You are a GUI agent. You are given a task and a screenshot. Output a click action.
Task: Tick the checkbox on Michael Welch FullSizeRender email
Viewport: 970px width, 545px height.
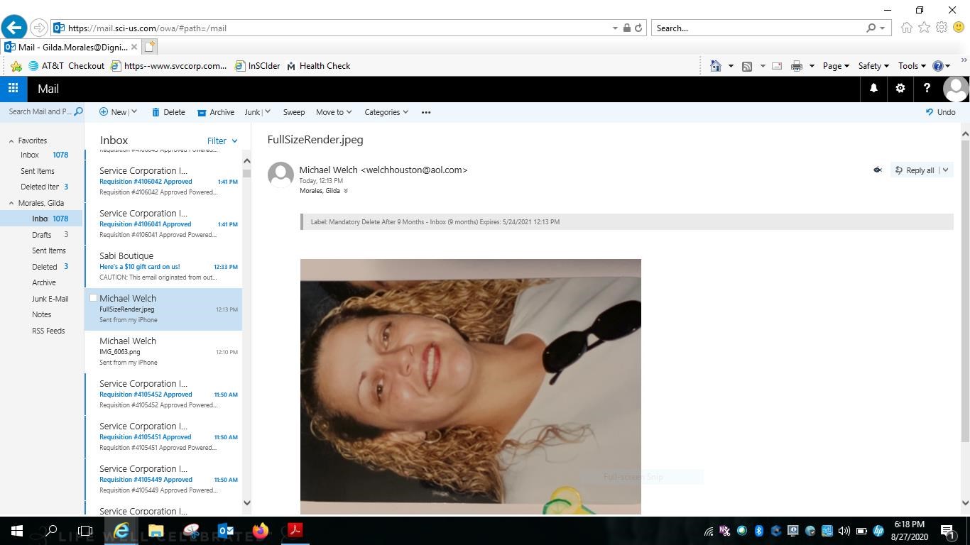[93, 298]
